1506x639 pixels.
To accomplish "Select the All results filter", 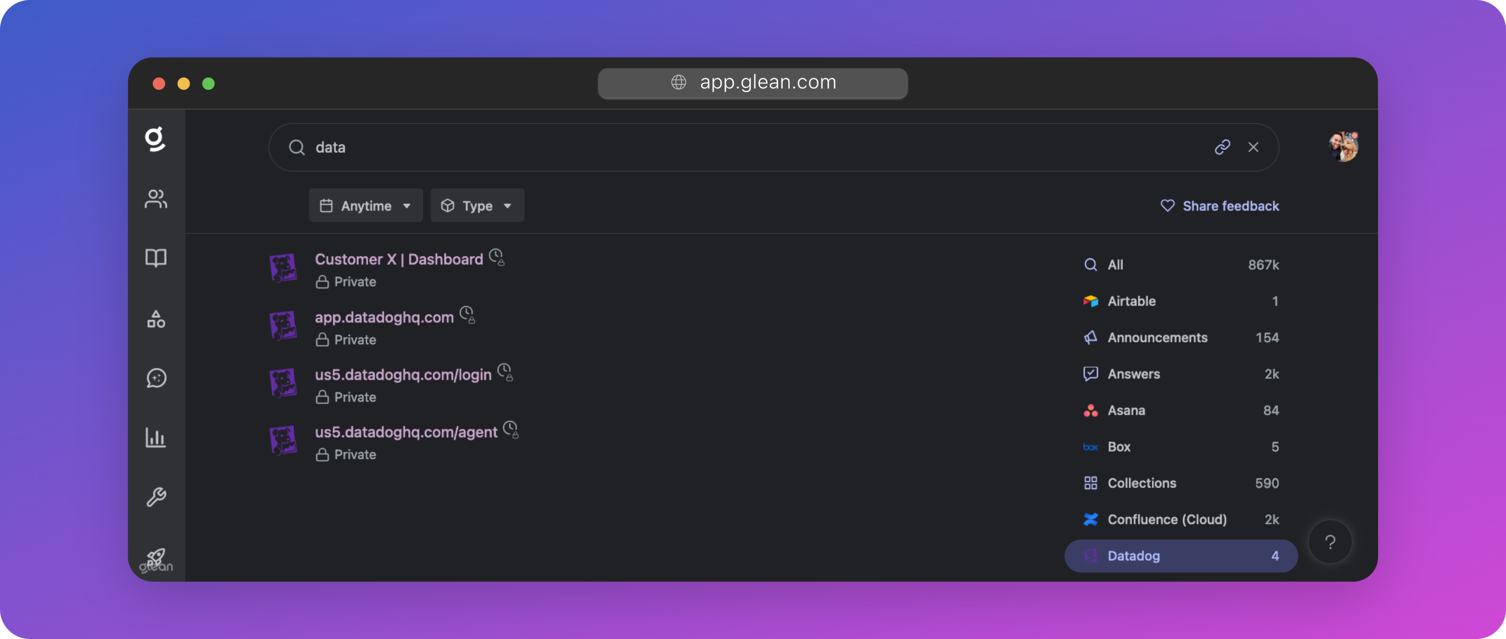I will click(1180, 265).
